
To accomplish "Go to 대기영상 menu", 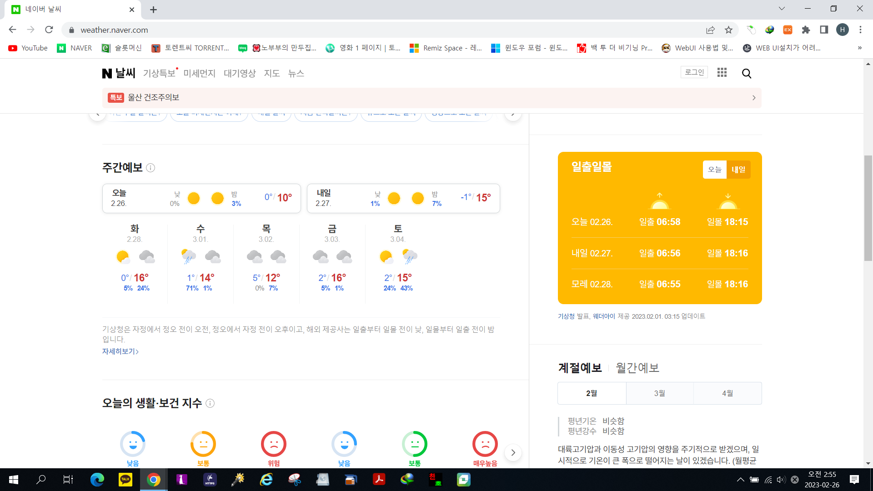I will 240,73.
